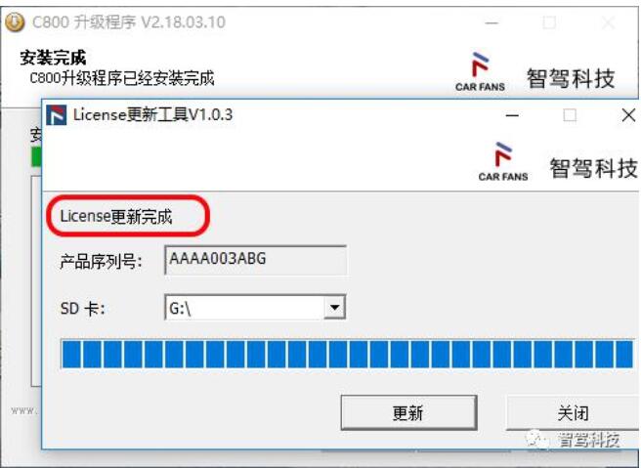
Task: Click the 关闭 close button
Action: coord(573,413)
